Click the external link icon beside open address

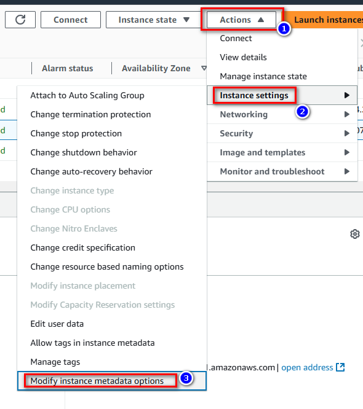click(x=340, y=367)
